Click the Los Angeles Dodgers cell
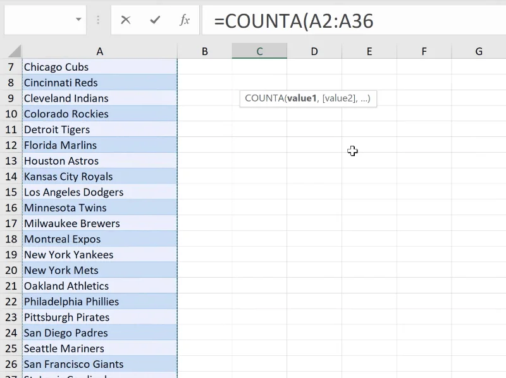 [100, 192]
